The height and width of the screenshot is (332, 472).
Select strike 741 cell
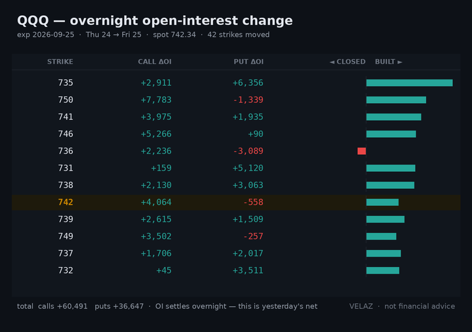(66, 117)
